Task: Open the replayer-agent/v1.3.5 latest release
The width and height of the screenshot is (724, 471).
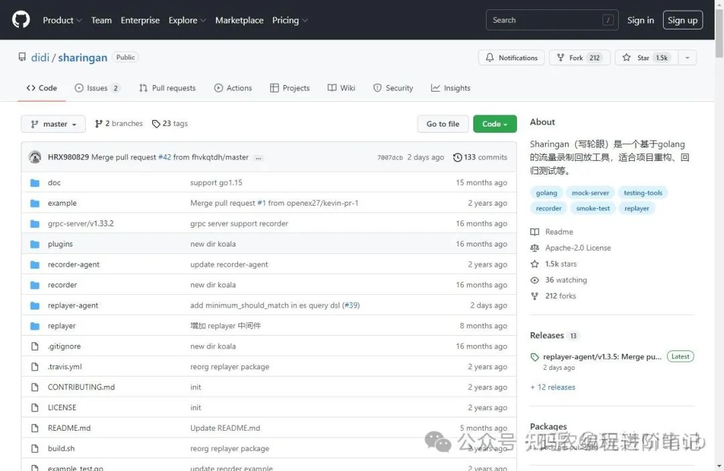Action: pos(602,356)
